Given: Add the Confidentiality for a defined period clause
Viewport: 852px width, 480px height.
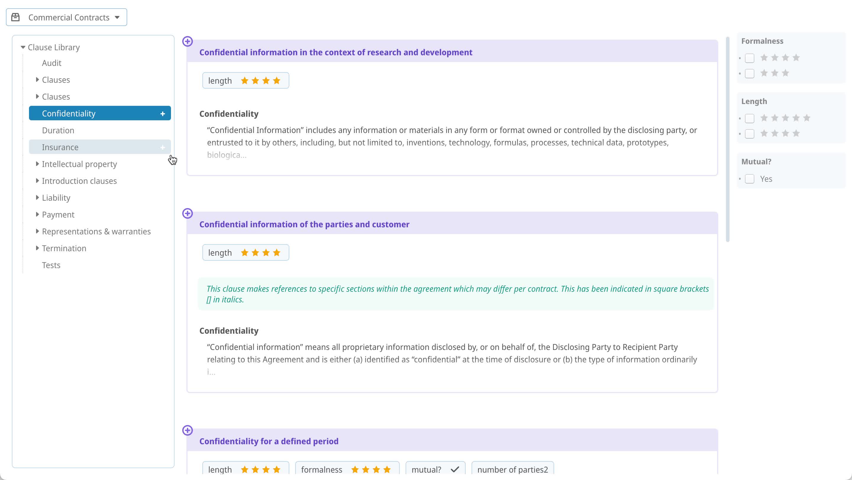Looking at the screenshot, I should pyautogui.click(x=188, y=430).
